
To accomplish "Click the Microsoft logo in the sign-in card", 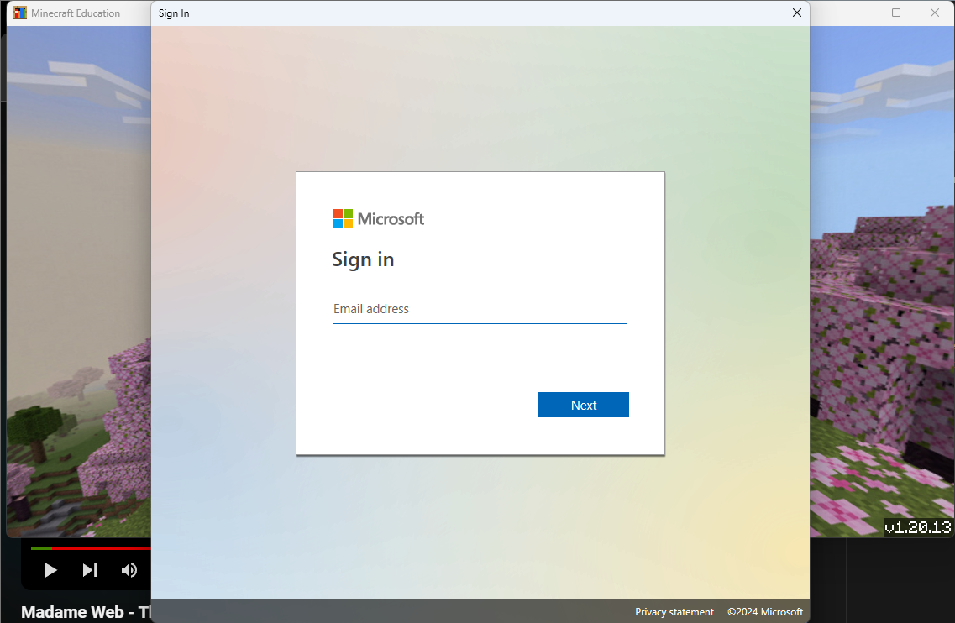I will pos(378,218).
